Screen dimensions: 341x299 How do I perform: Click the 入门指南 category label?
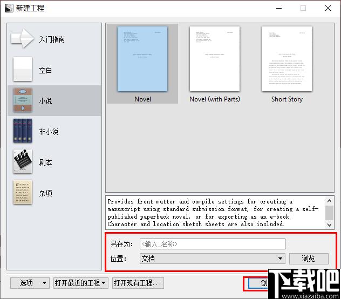(52, 39)
